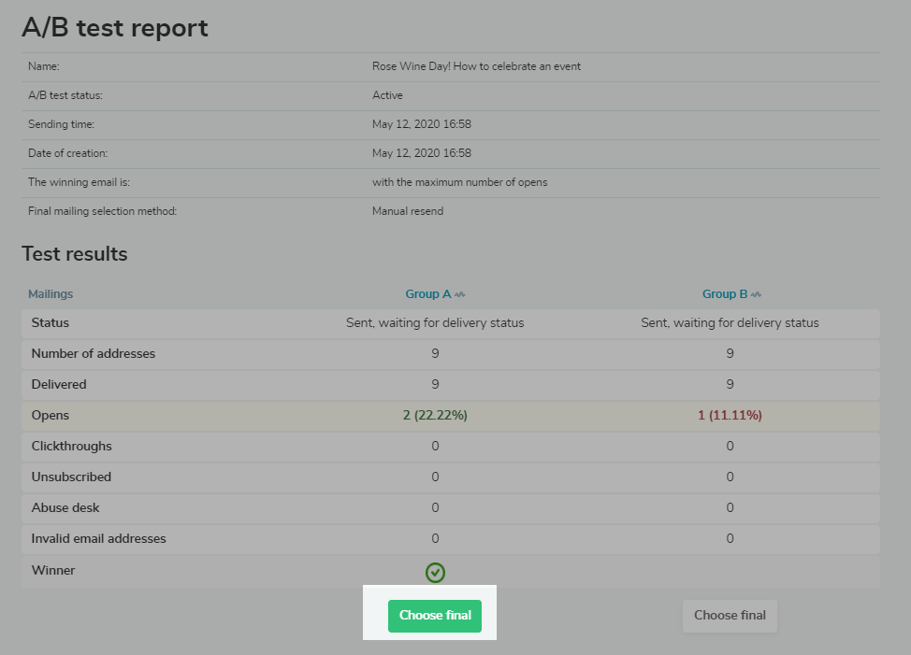Click the Abuse desk row label

(x=65, y=507)
